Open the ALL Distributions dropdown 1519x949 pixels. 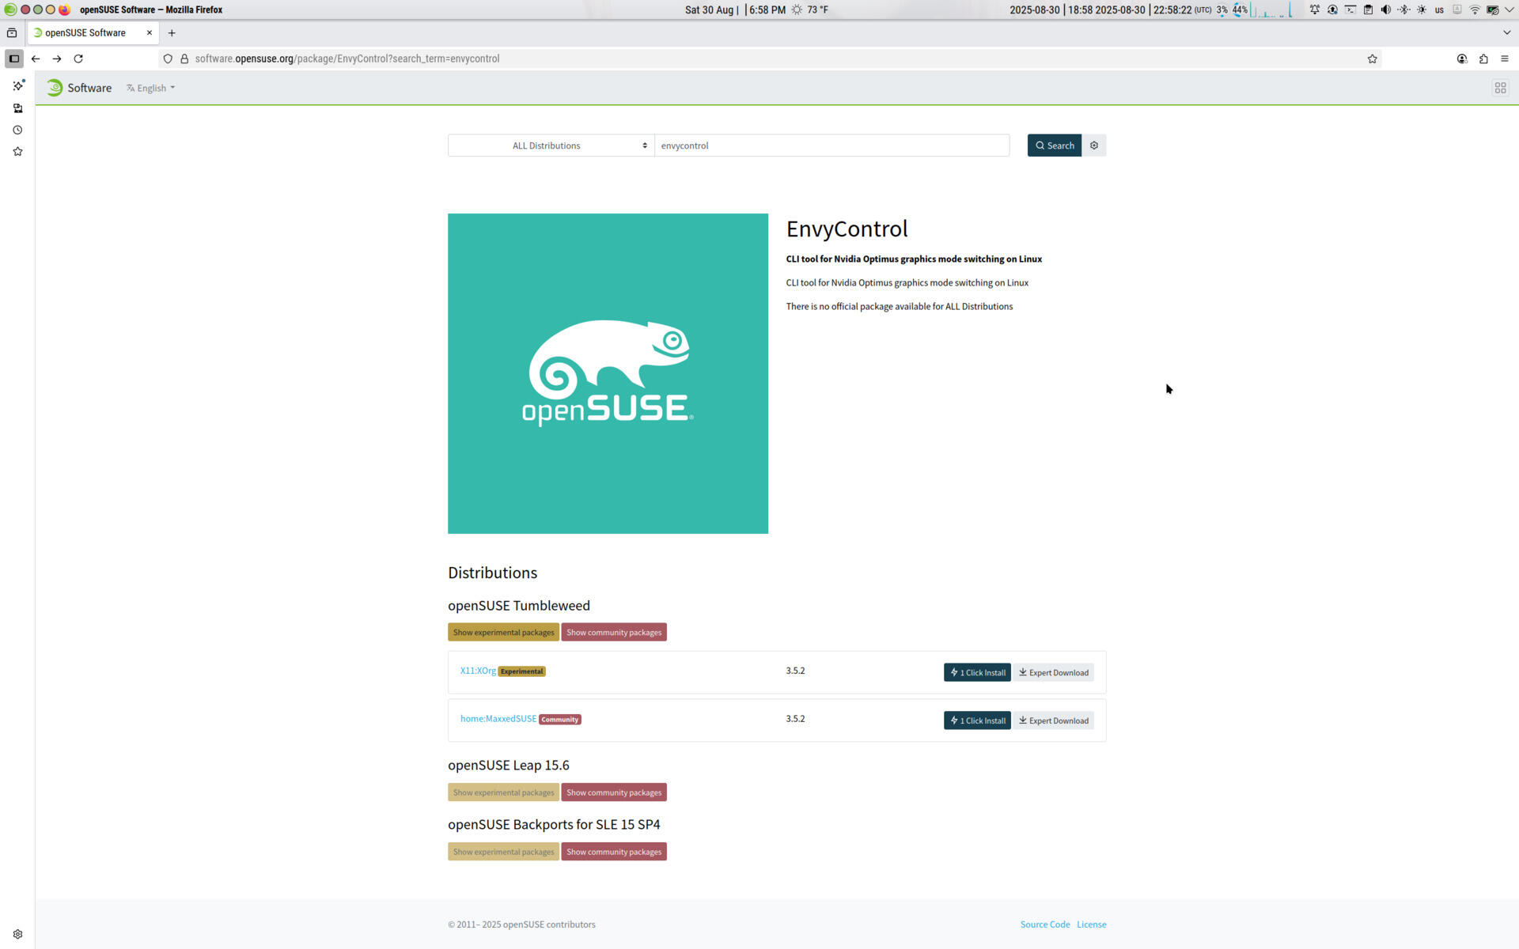coord(551,146)
